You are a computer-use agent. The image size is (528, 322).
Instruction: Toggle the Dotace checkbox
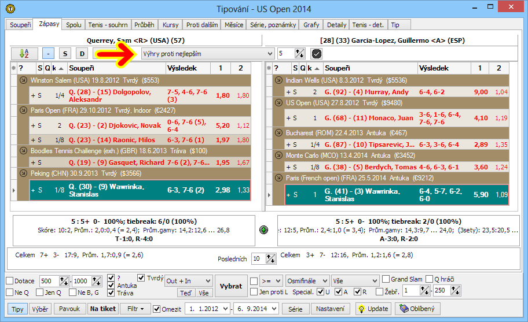pyautogui.click(x=10, y=280)
